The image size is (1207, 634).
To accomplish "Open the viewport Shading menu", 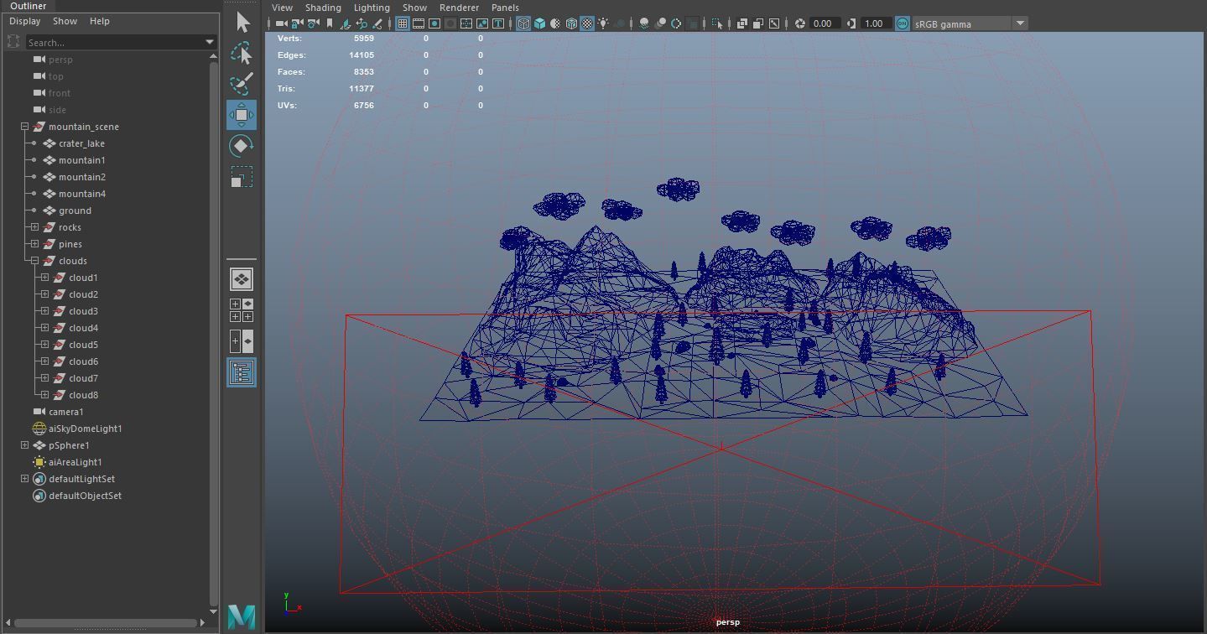I will point(323,8).
